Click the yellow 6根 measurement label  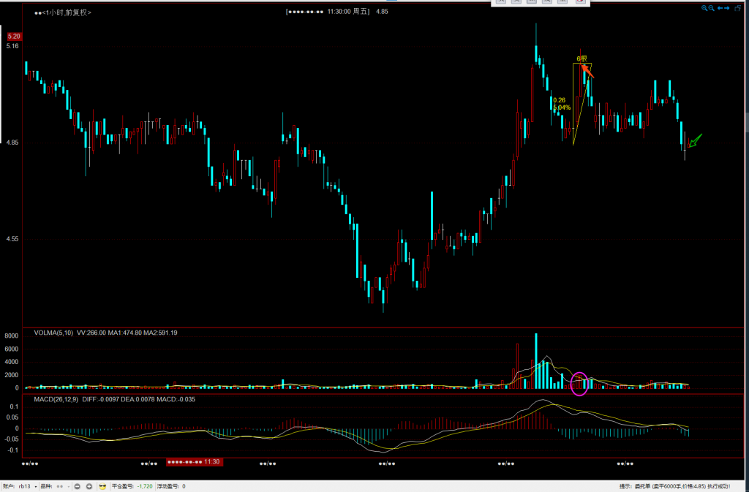581,58
